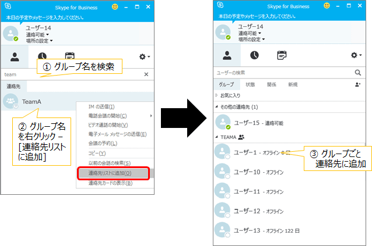Minimize the right Skype for Business window

[338, 6]
